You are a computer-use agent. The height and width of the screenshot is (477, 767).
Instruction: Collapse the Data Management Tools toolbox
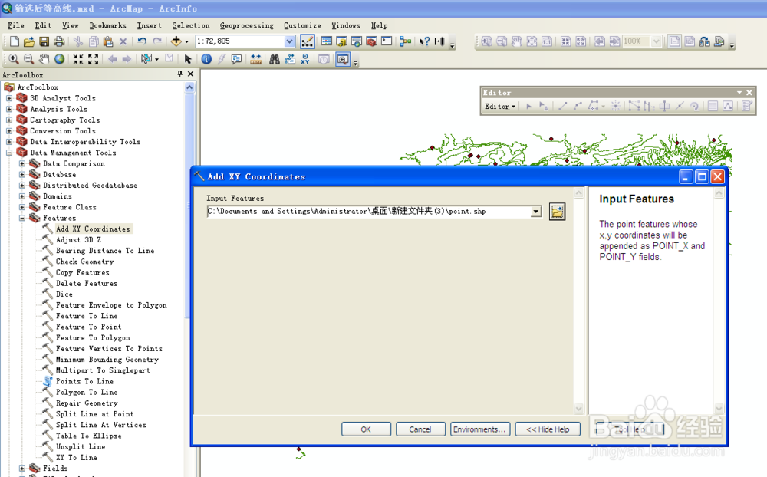click(9, 153)
